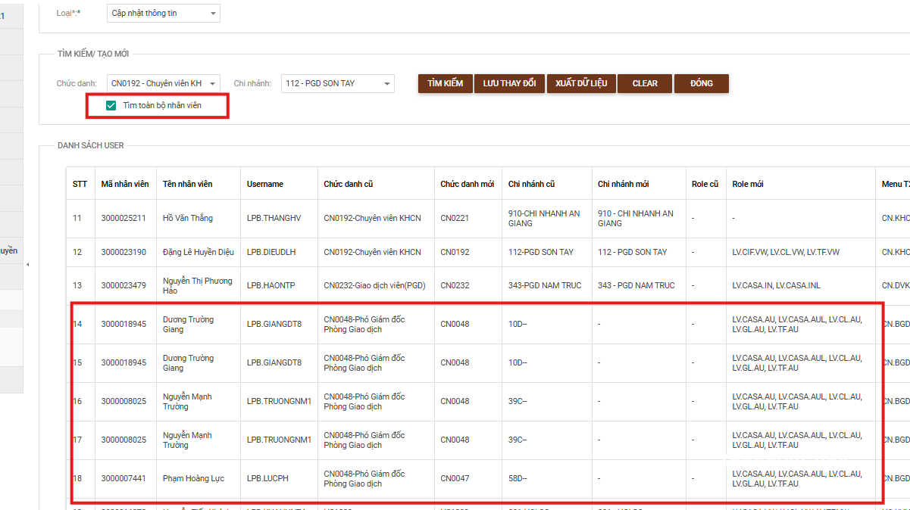Click username LPB.DIEUDLH
Viewport: 910px width, 510px height.
tap(271, 252)
